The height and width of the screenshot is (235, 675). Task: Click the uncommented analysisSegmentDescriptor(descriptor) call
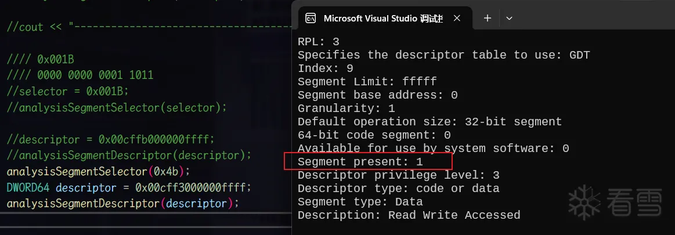pos(122,203)
